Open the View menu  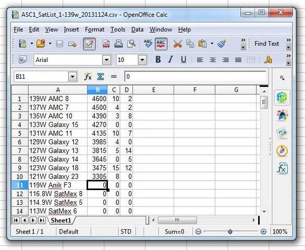[x=52, y=30]
